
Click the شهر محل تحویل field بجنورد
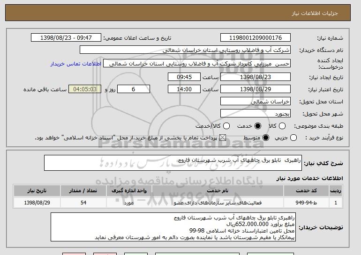click(x=256, y=114)
